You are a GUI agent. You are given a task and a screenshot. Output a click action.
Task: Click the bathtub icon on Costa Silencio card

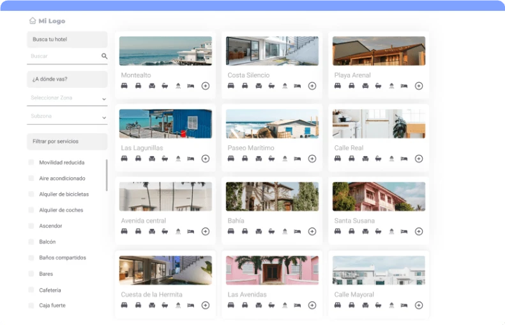tap(271, 86)
